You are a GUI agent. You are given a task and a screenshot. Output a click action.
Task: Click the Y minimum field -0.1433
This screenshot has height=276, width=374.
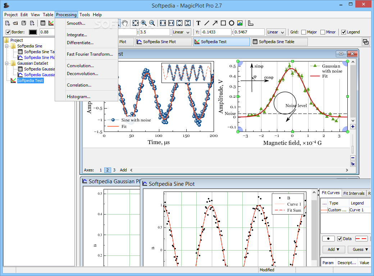coord(216,32)
